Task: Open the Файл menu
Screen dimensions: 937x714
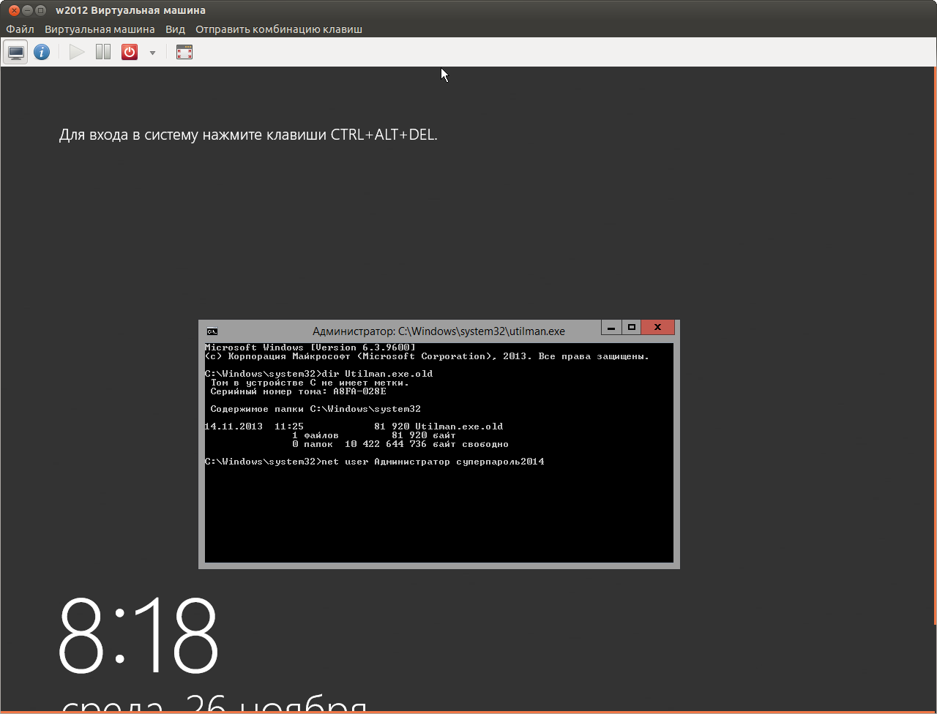Action: [x=20, y=29]
